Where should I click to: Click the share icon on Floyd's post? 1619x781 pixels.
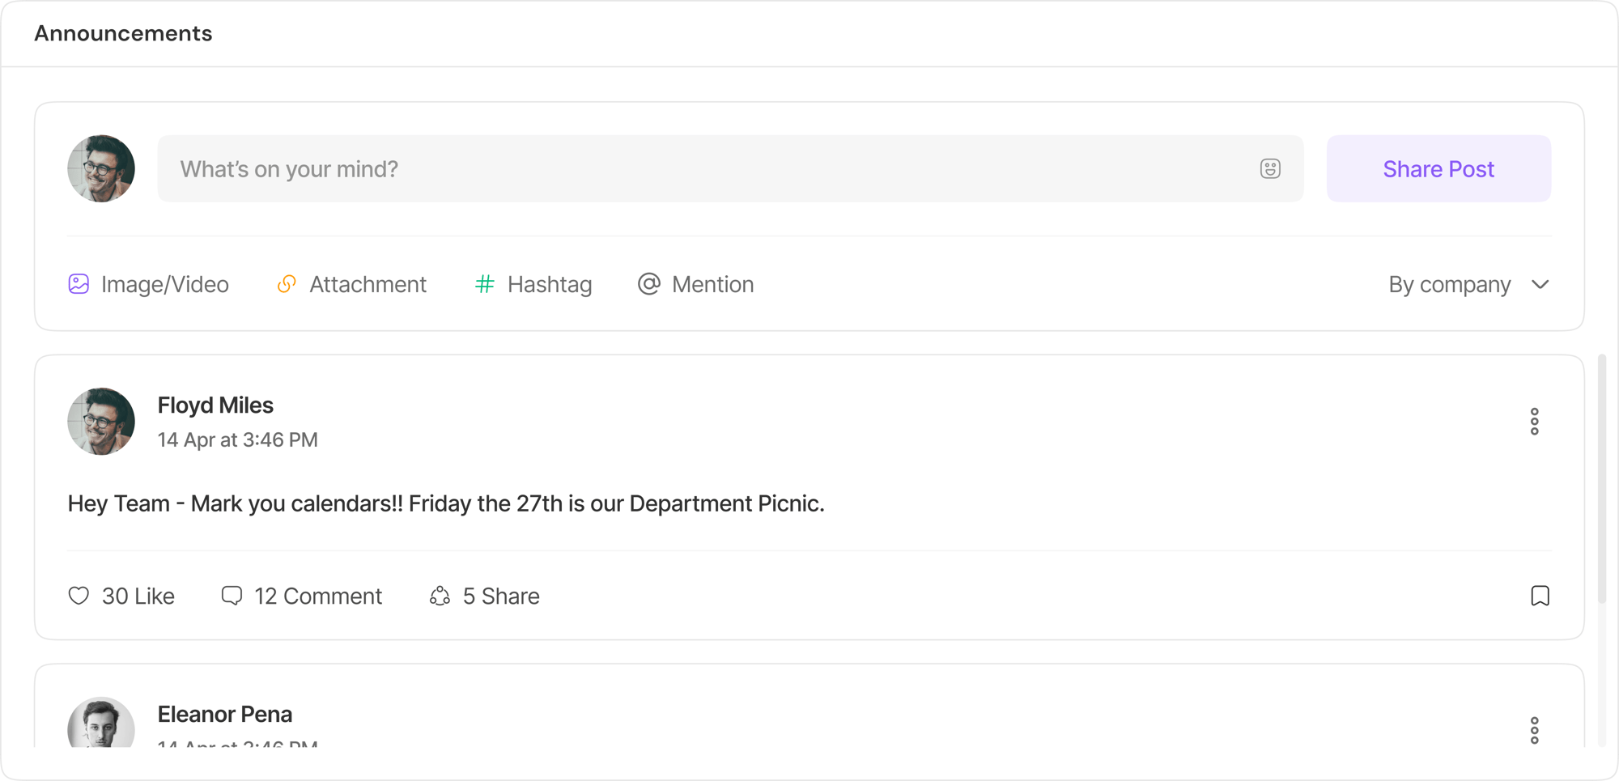(440, 596)
